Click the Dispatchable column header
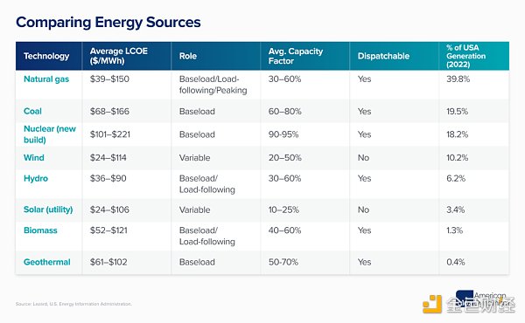 pos(383,56)
